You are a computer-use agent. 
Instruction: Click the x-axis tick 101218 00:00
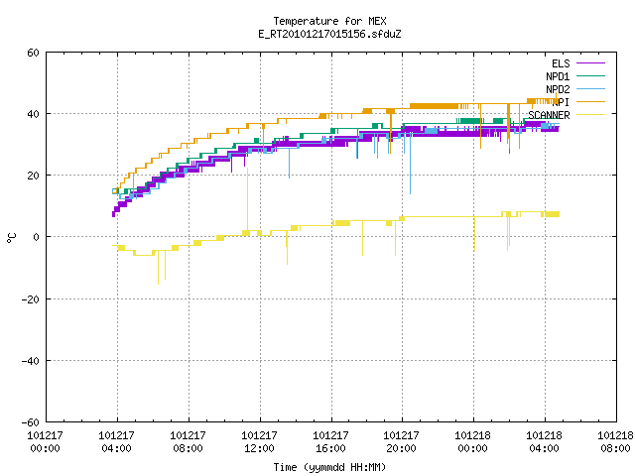pyautogui.click(x=472, y=442)
